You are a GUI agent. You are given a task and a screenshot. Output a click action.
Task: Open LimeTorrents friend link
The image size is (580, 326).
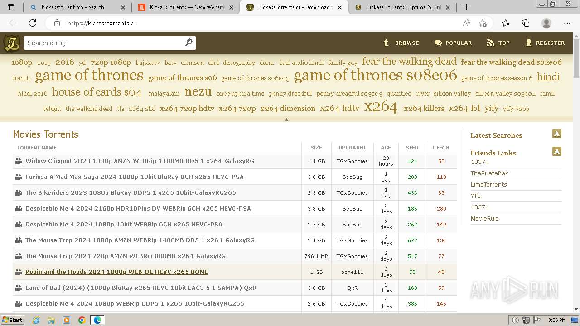(488, 184)
